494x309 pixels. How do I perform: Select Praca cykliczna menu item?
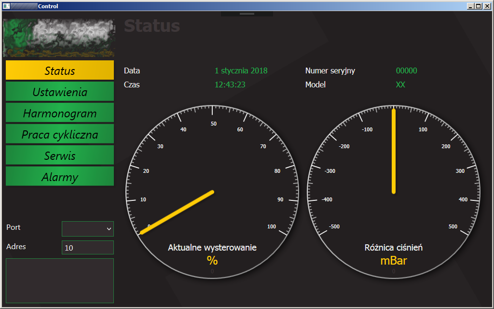60,134
